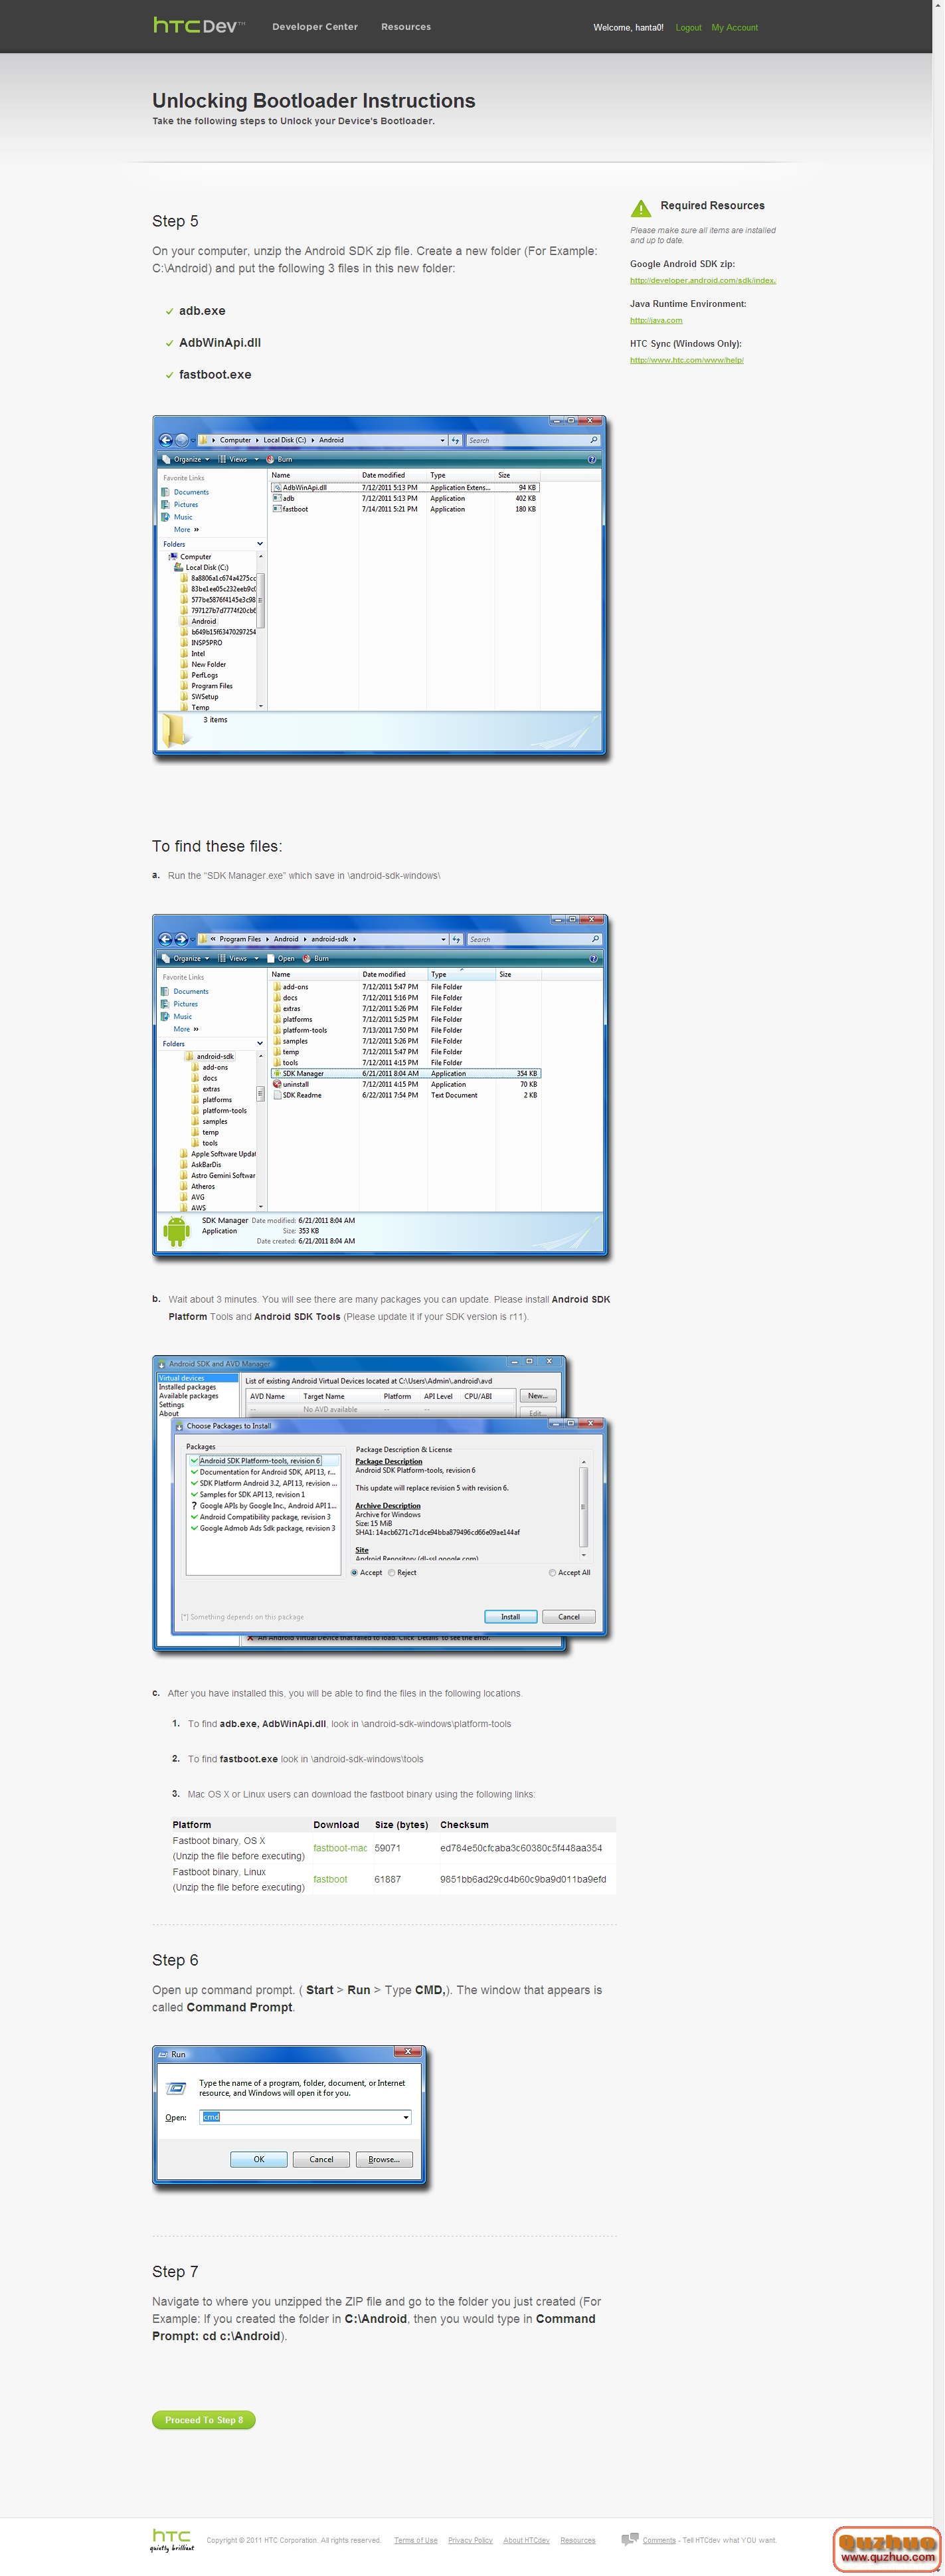Select the Accept All radio button
This screenshot has width=945, height=2576.
[x=552, y=1573]
